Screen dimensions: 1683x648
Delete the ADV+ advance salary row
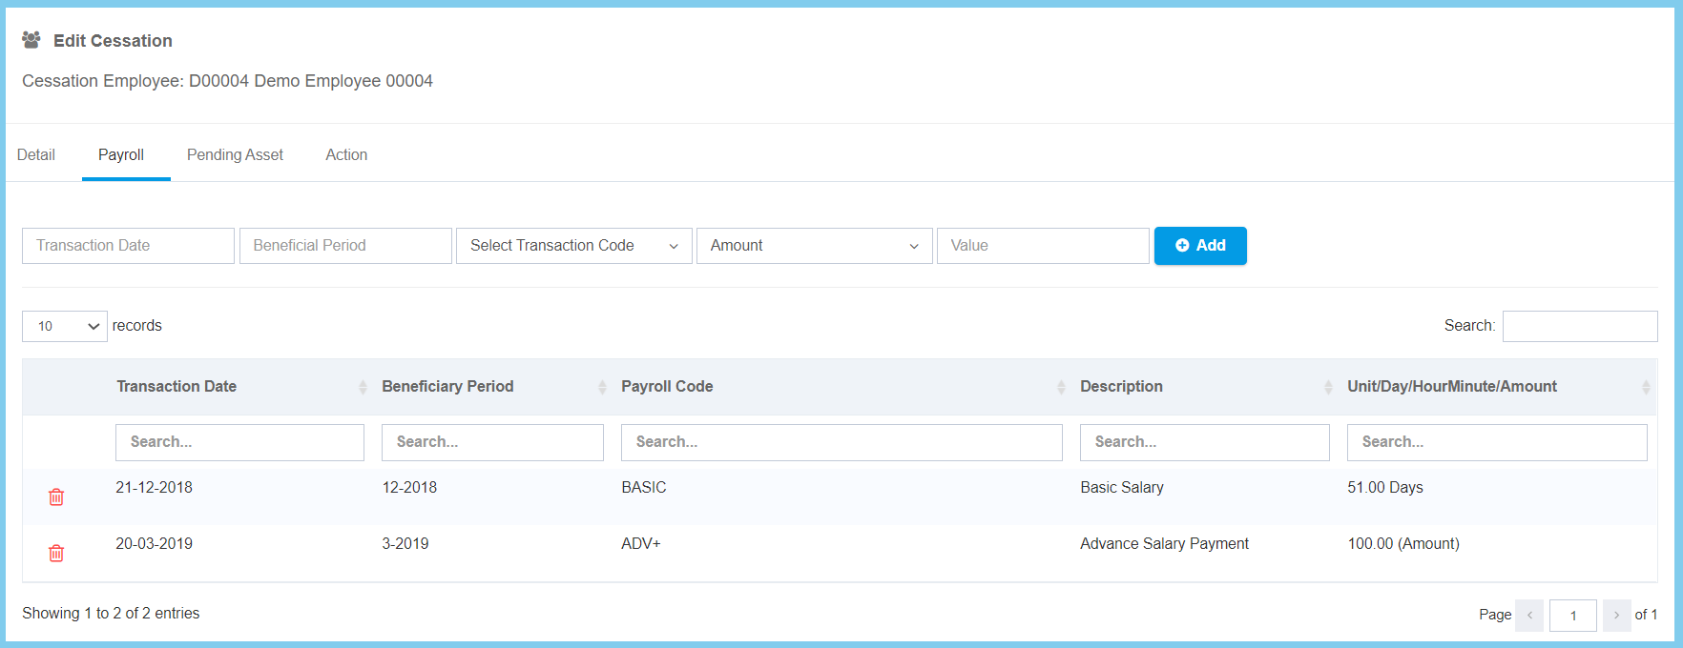coord(56,553)
